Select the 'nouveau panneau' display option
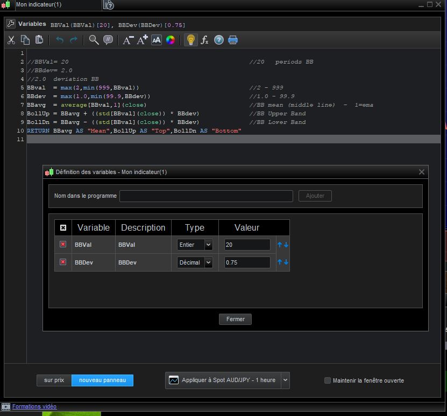 coord(102,380)
